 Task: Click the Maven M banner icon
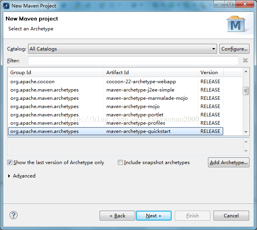click(236, 24)
